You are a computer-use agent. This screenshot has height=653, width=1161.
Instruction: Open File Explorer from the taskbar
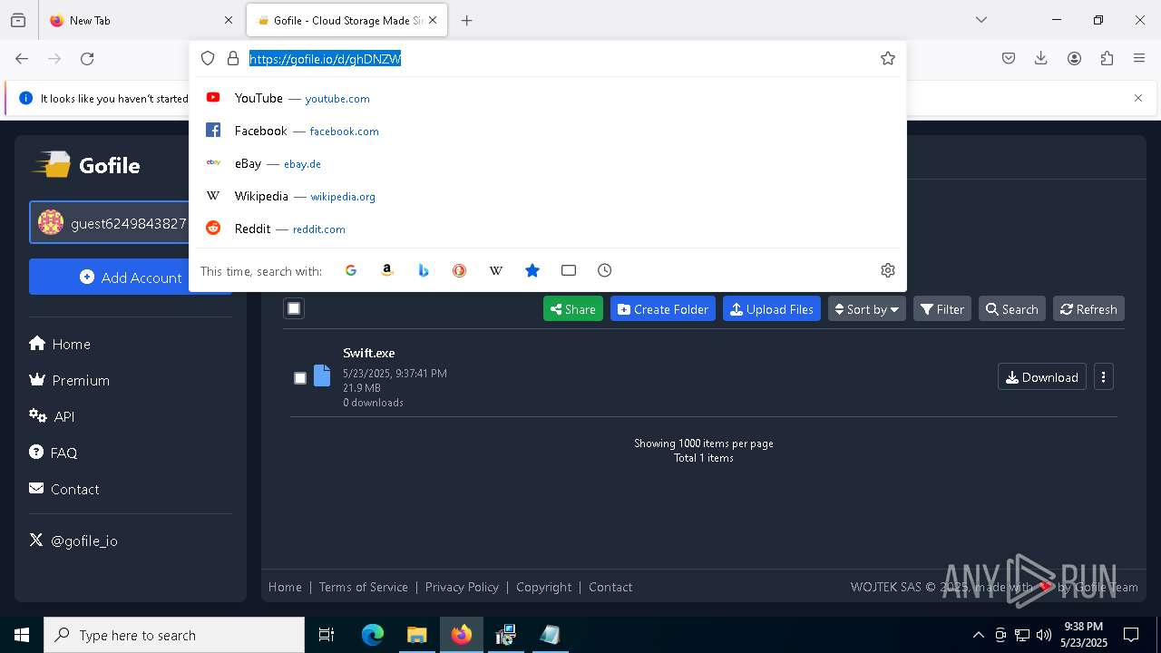(417, 635)
